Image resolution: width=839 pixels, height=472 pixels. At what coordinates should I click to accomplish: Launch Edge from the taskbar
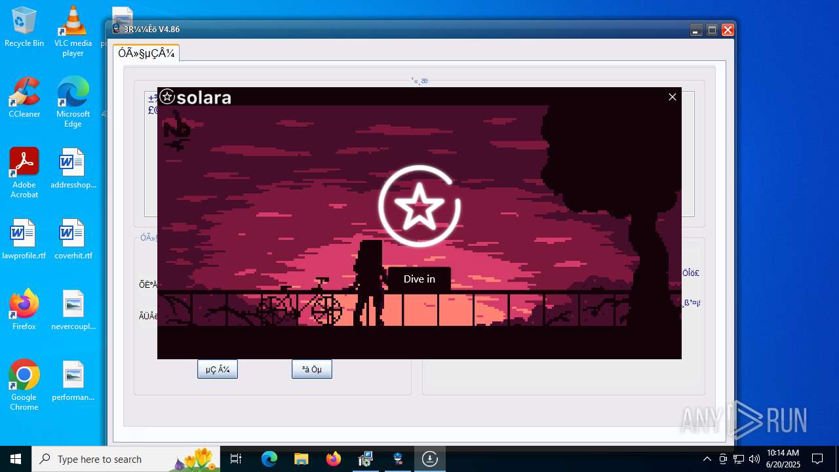tap(269, 459)
